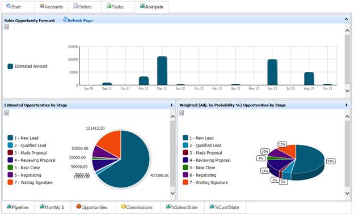Screen dimensions: 354x214
Task: Click Made Proposal swatch in Weighted Opportunities legend
Action: 186,153
